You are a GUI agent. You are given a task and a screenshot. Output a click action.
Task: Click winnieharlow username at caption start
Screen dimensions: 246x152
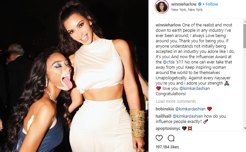pyautogui.click(x=168, y=25)
